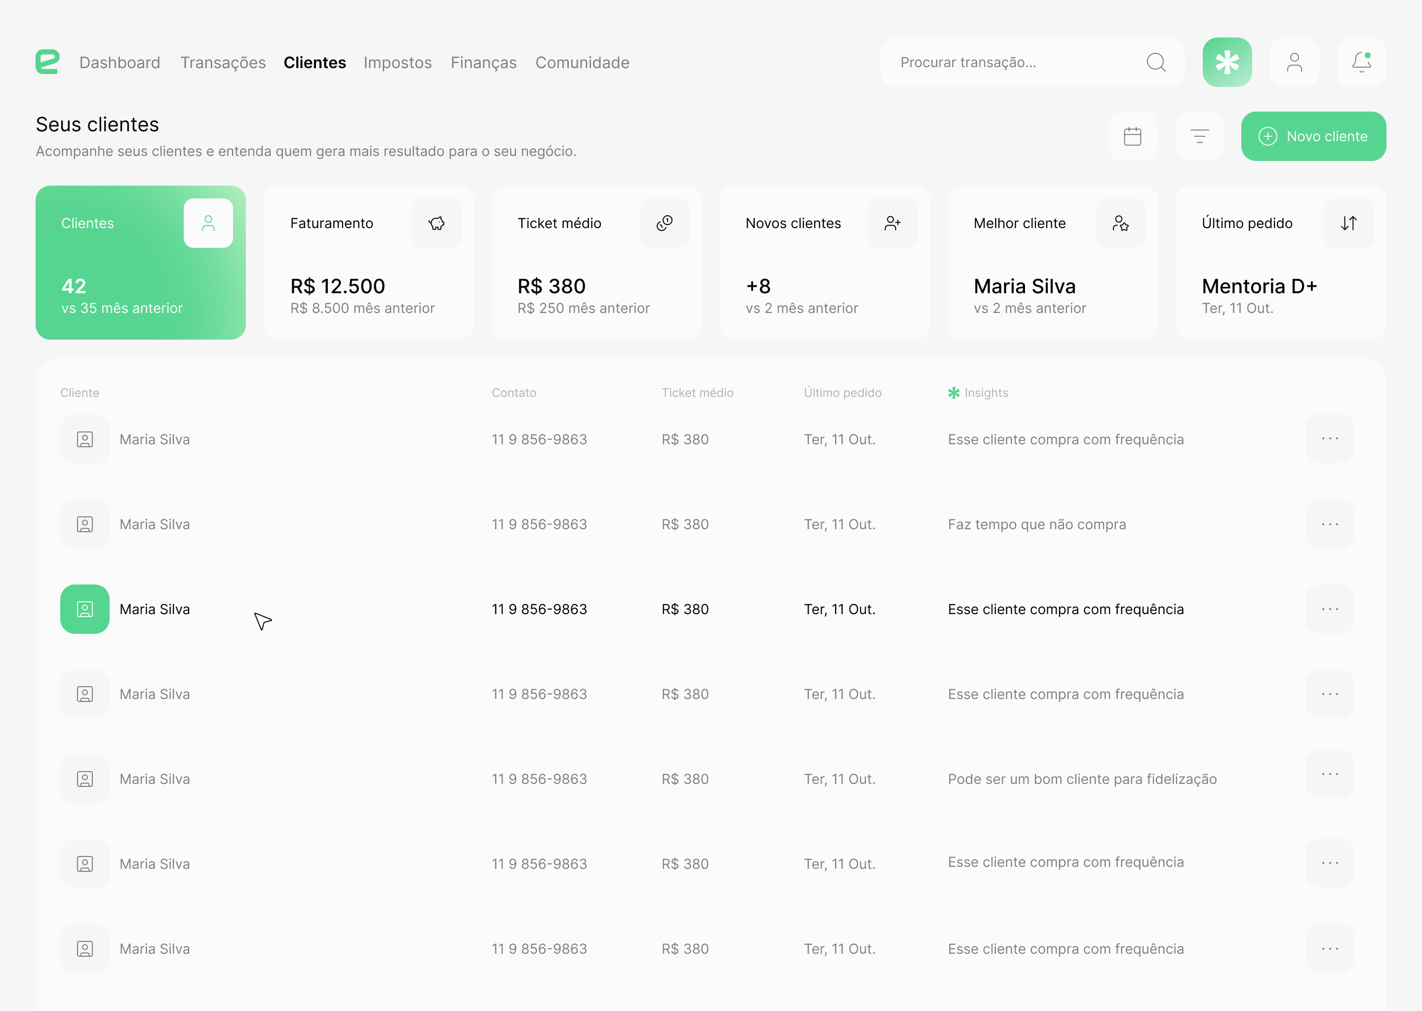Click the Ticket médio column header
The image size is (1422, 1011).
697,393
